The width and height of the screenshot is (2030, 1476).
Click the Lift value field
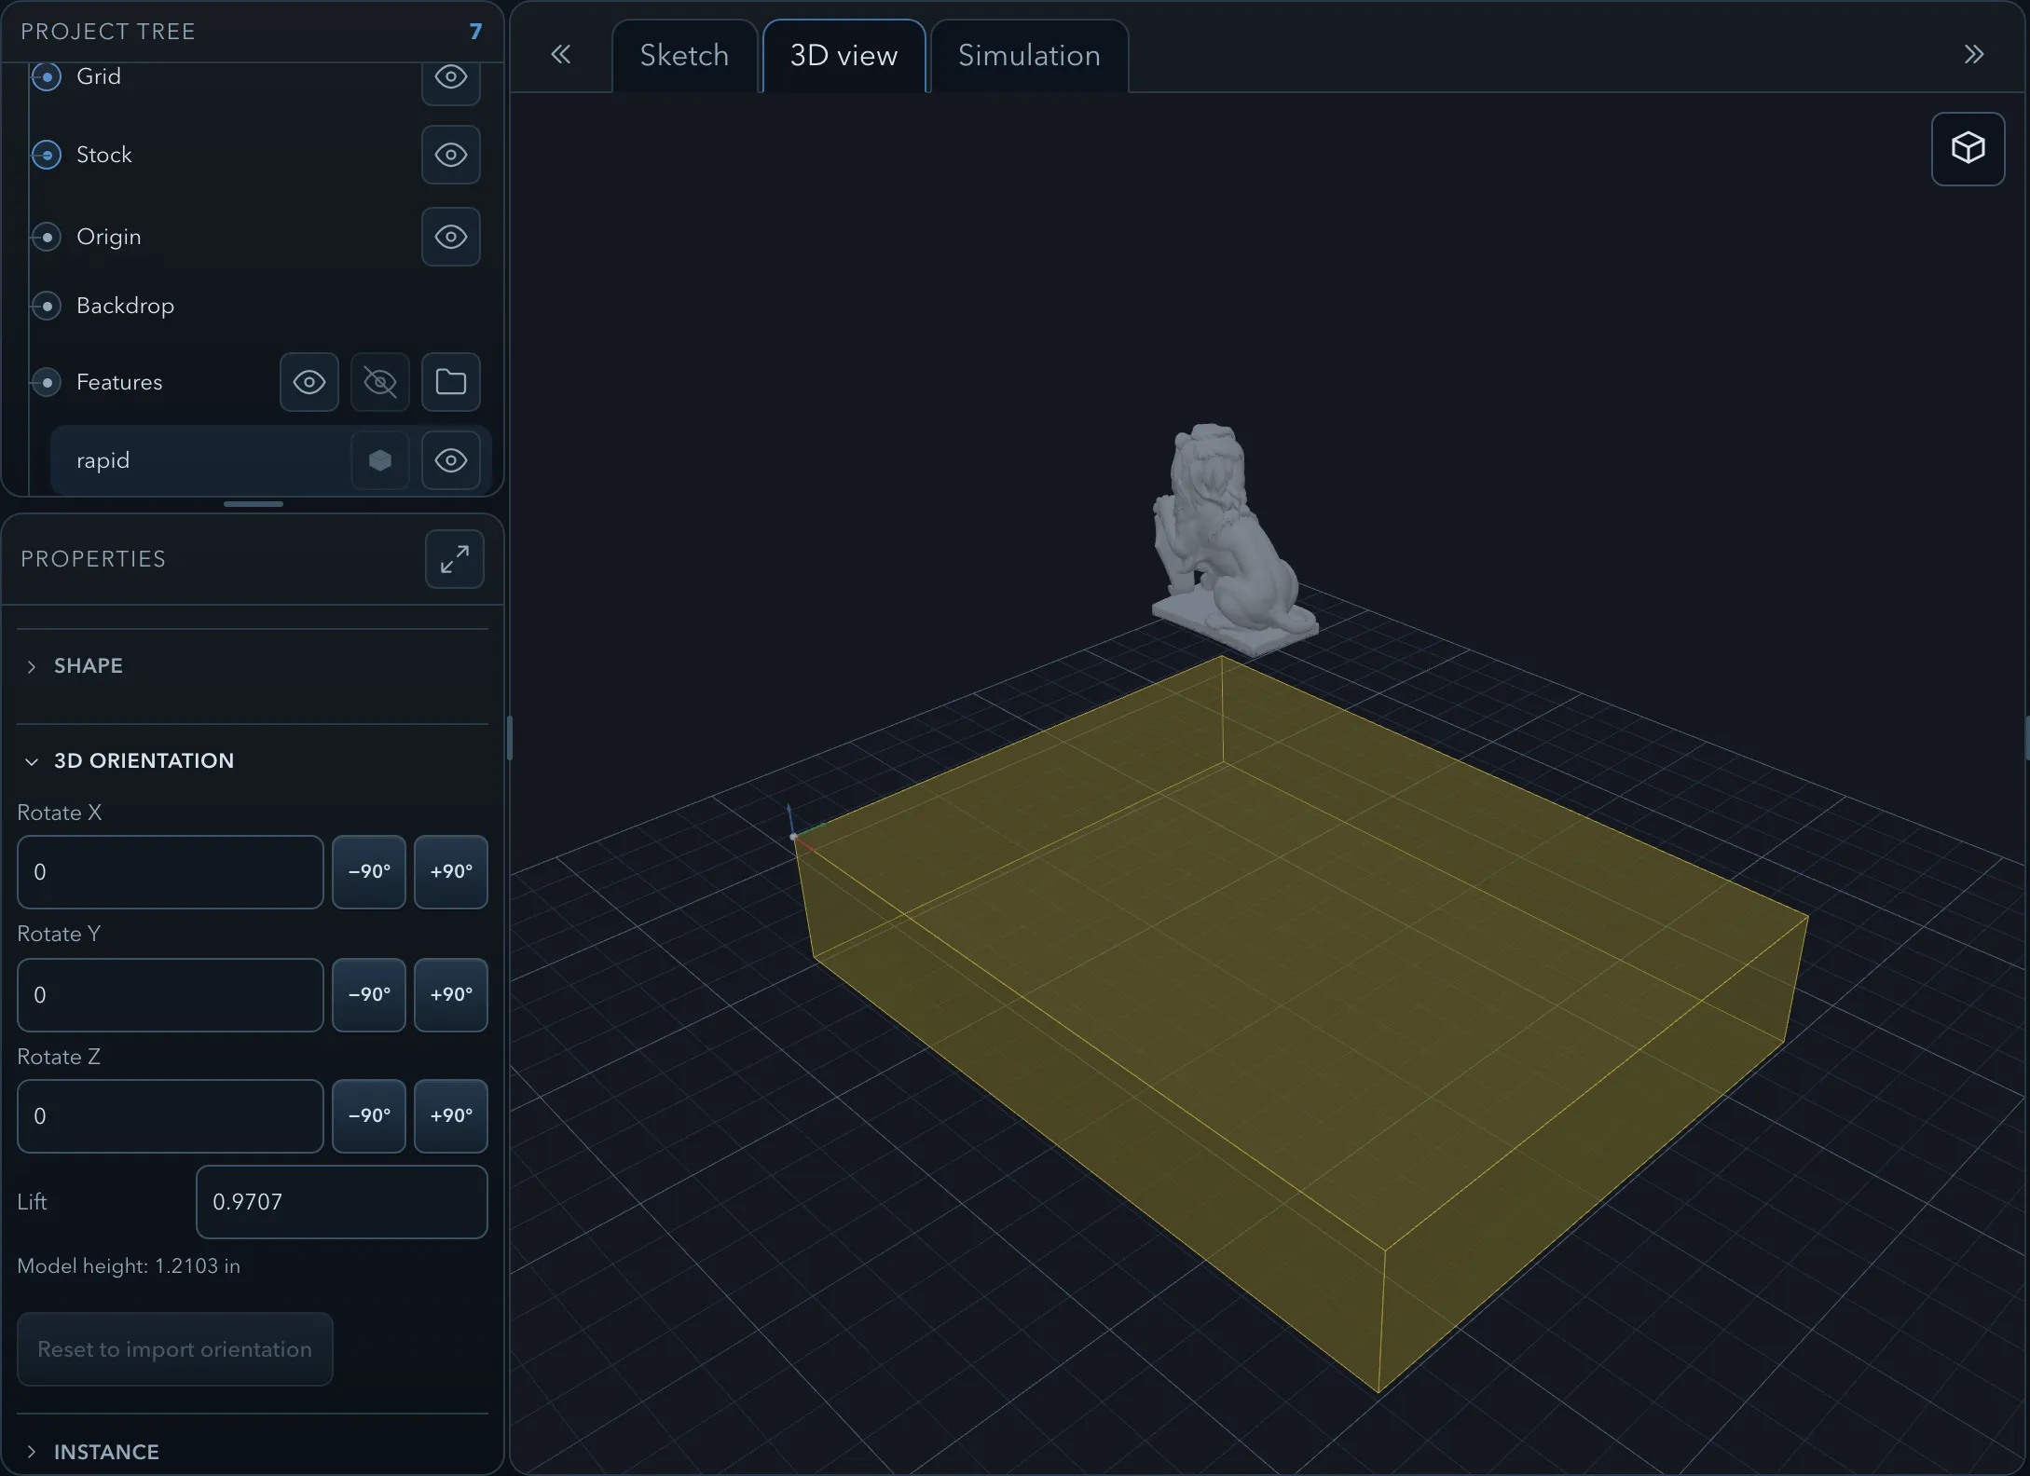coord(342,1202)
